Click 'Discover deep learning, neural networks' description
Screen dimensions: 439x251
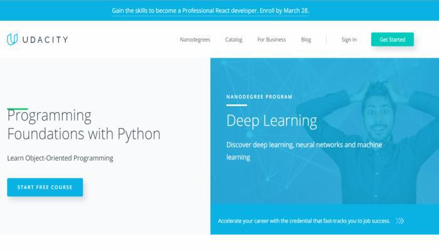[x=304, y=151]
